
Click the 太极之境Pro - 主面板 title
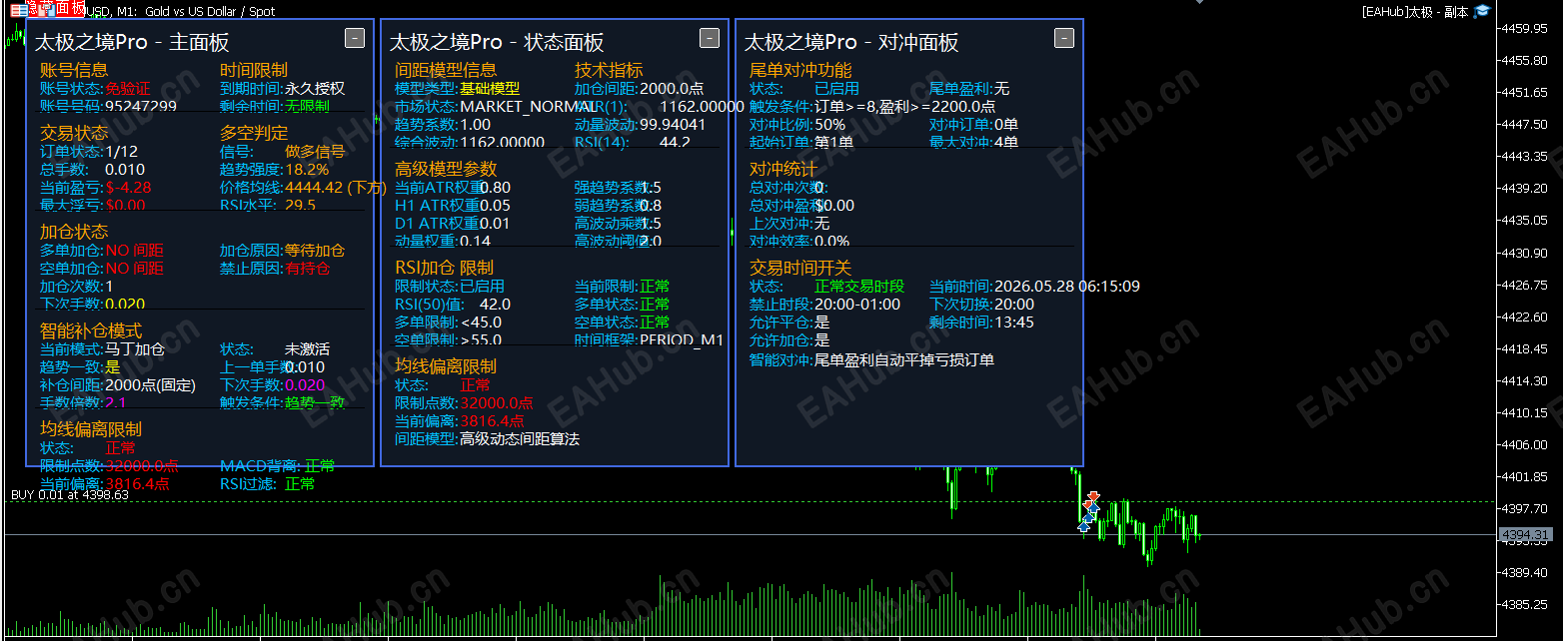coord(132,42)
